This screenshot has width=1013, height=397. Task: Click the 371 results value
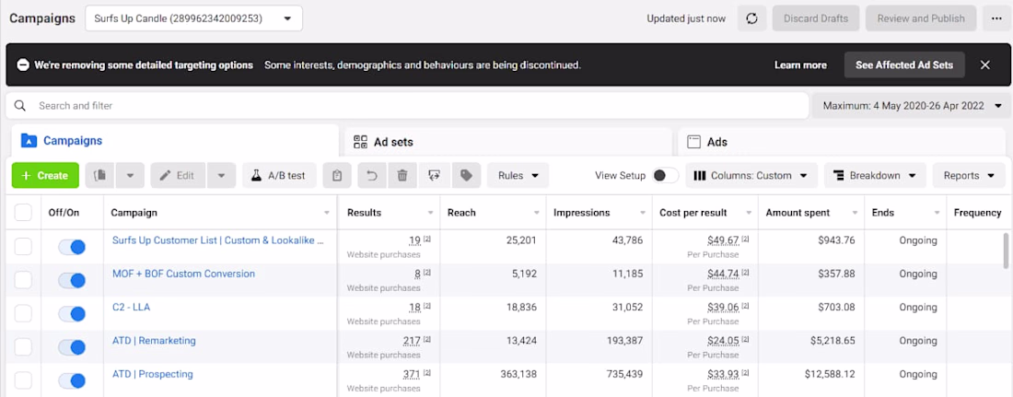(x=411, y=374)
